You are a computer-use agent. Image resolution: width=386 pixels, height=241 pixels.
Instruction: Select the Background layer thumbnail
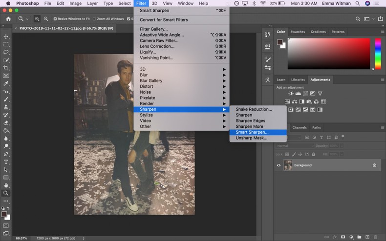click(x=288, y=165)
